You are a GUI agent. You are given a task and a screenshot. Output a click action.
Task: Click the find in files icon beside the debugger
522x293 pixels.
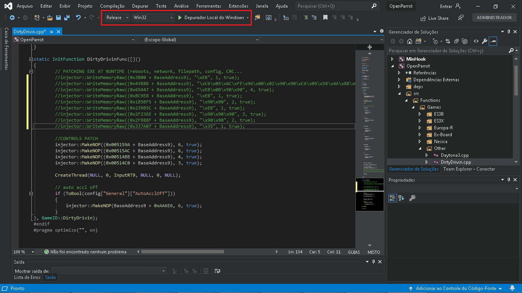(257, 18)
